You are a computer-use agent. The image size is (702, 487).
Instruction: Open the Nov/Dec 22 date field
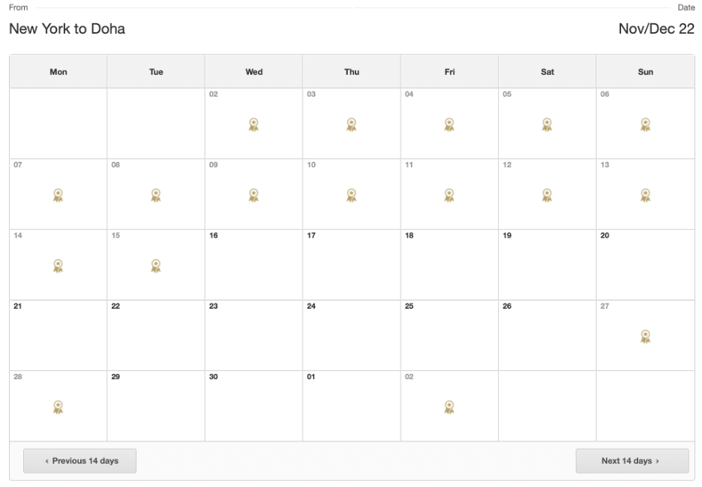coord(656,29)
